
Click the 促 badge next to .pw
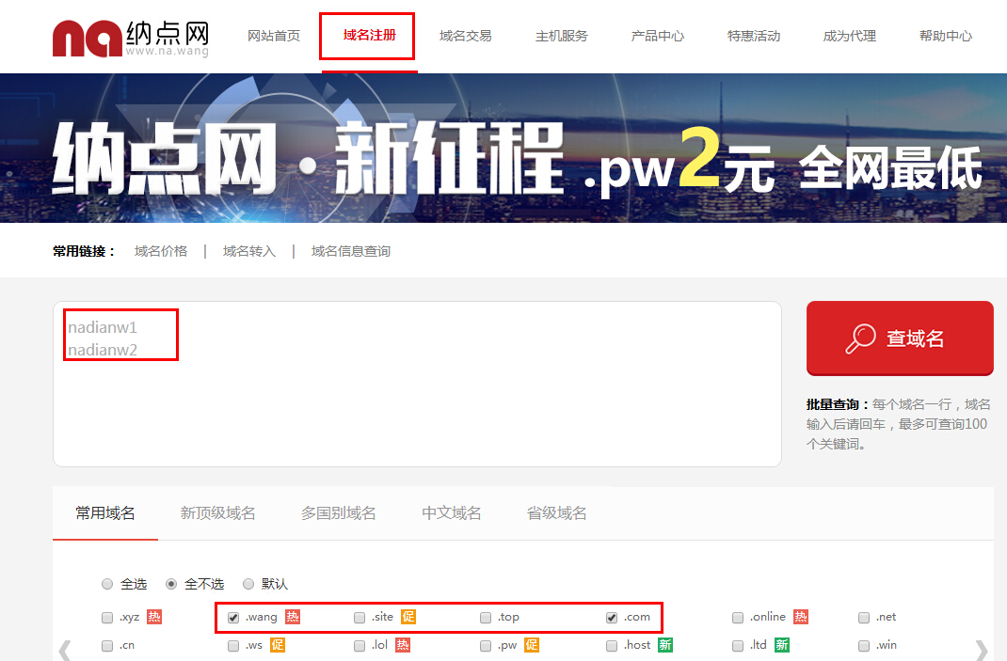tap(532, 645)
